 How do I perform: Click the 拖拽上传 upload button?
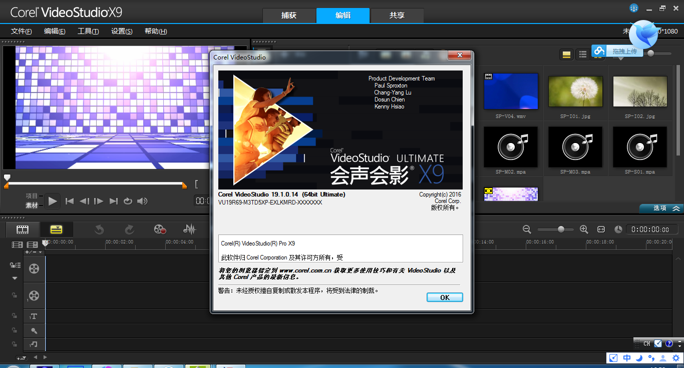click(x=617, y=51)
